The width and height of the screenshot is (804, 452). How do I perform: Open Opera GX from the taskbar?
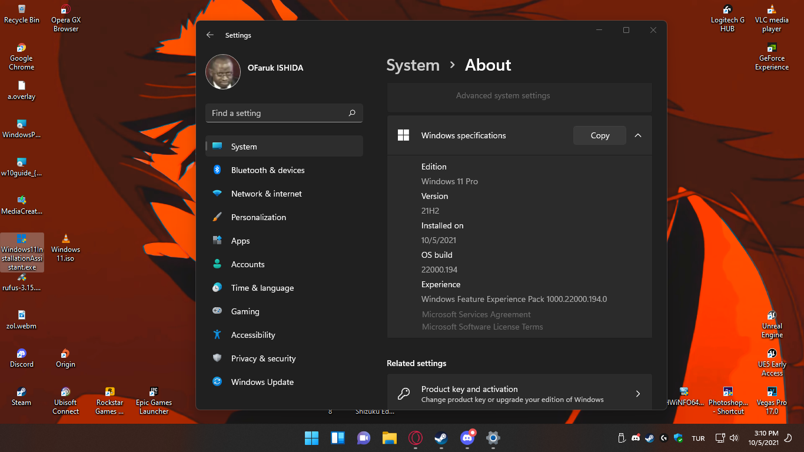[x=415, y=438]
